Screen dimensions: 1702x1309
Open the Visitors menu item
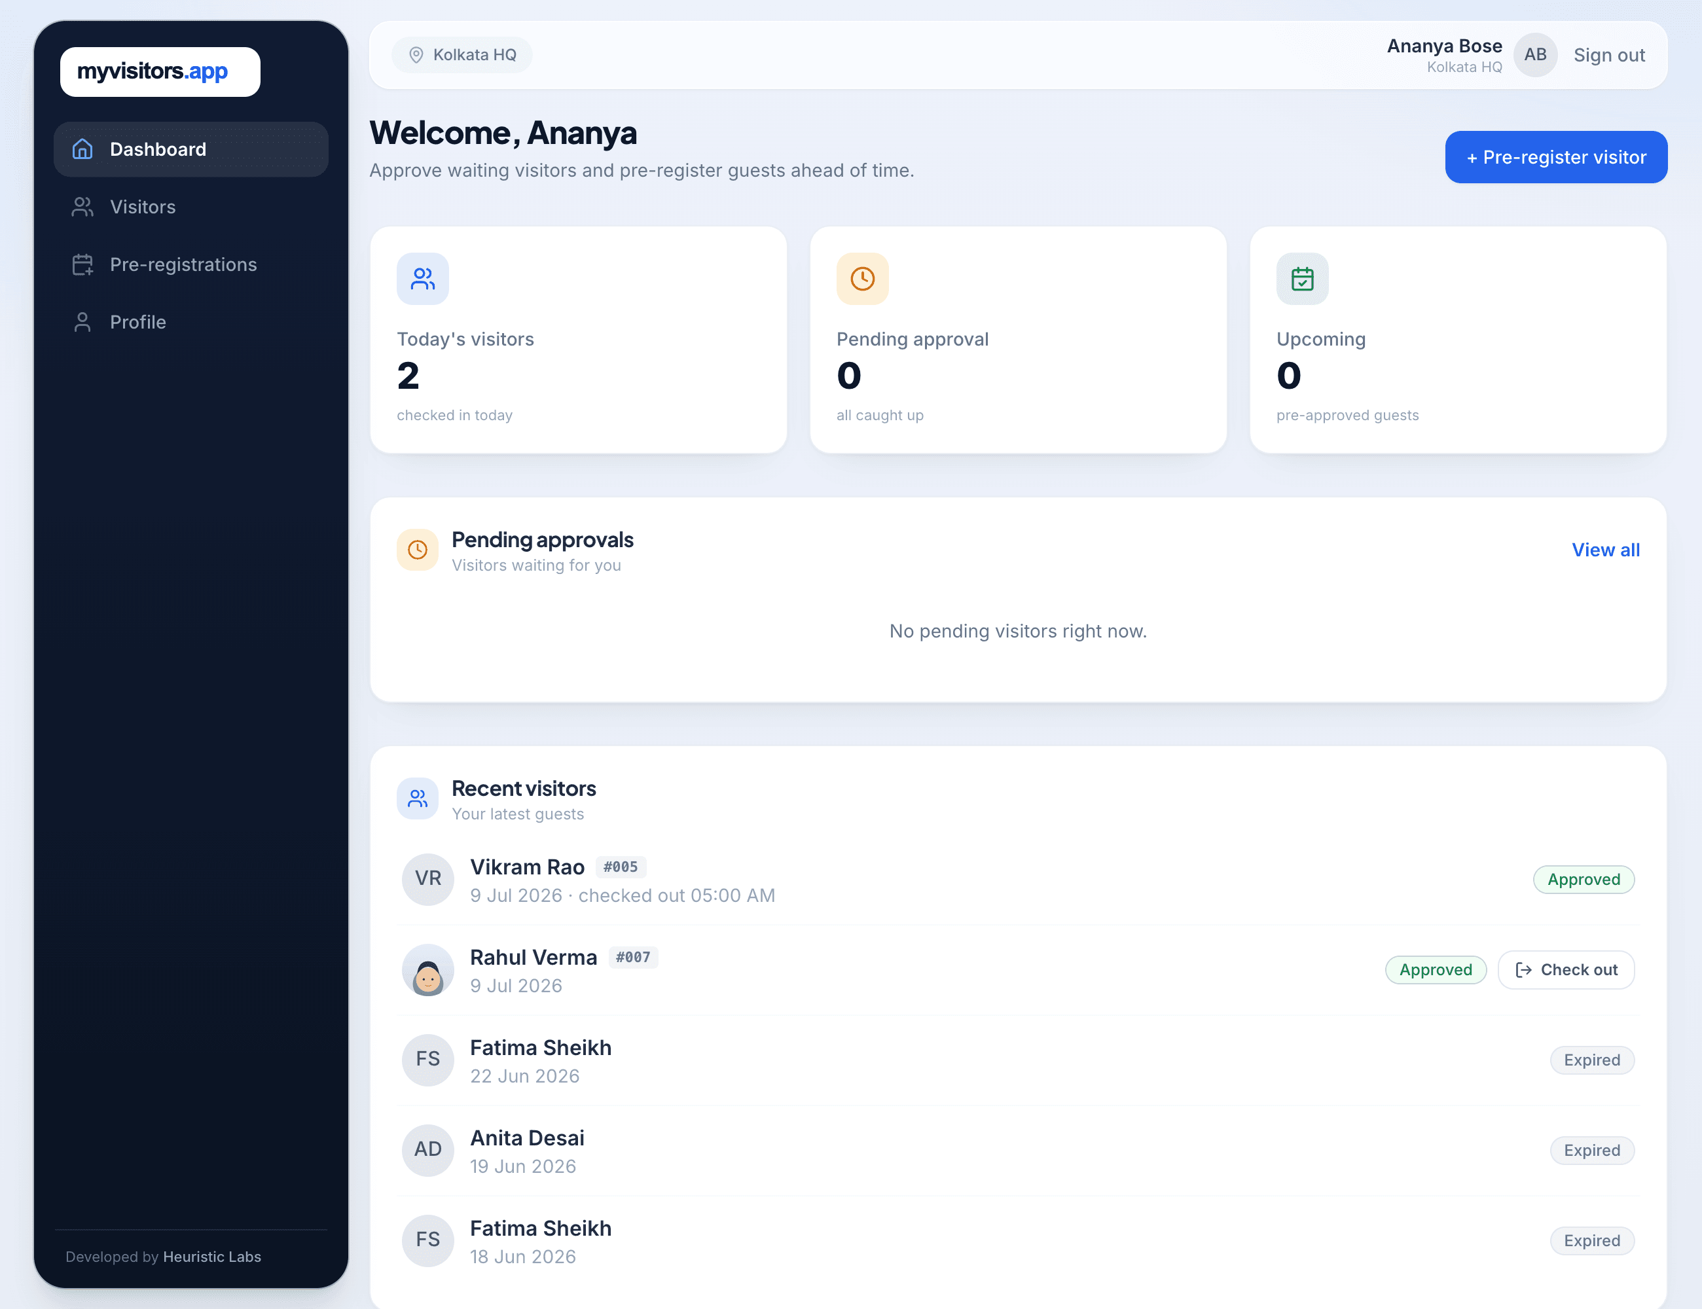pyautogui.click(x=191, y=206)
